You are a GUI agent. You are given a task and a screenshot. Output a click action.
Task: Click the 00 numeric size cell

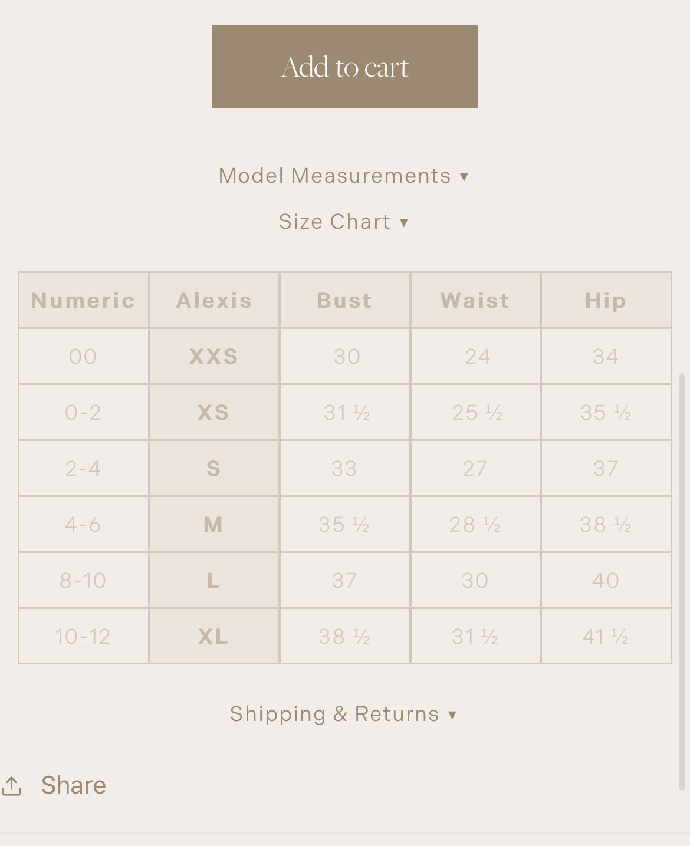tap(83, 357)
